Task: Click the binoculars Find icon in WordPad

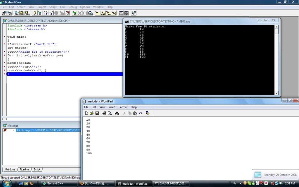Action: (117, 113)
